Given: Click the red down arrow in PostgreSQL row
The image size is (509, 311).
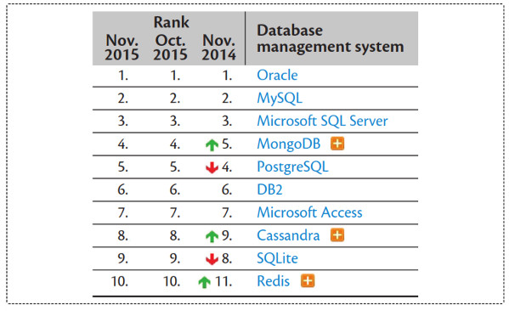Looking at the screenshot, I should coord(212,167).
